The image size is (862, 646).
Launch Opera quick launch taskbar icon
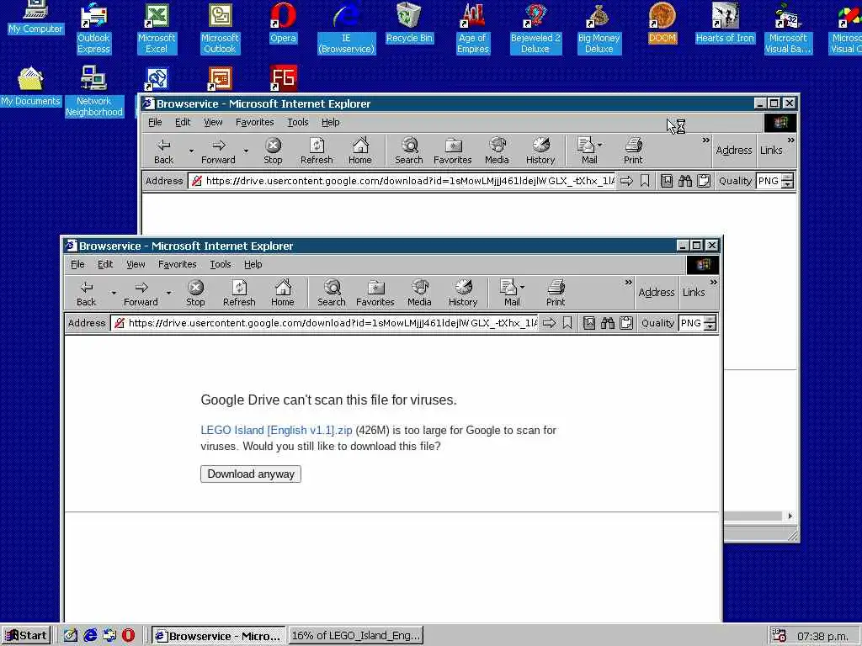pyautogui.click(x=128, y=636)
